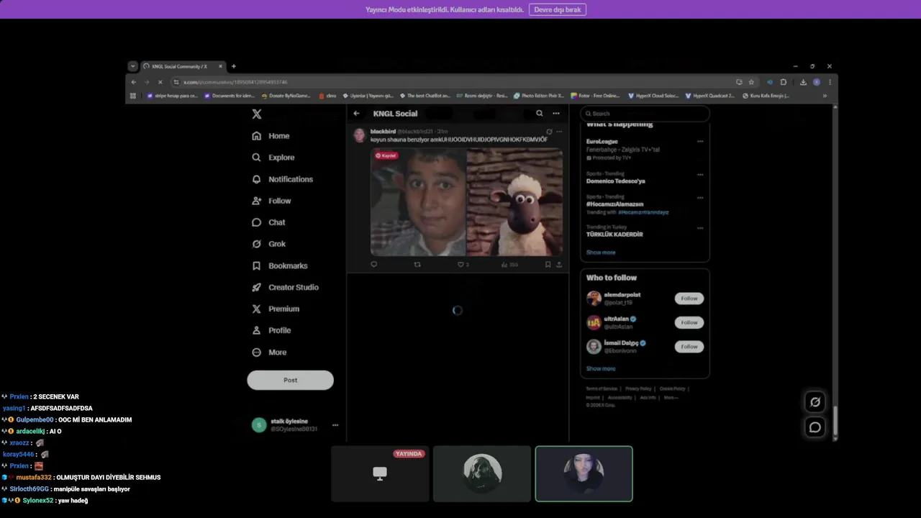The height and width of the screenshot is (518, 921).
Task: Open options for #HocamızıAlamazsın trend
Action: (x=700, y=197)
